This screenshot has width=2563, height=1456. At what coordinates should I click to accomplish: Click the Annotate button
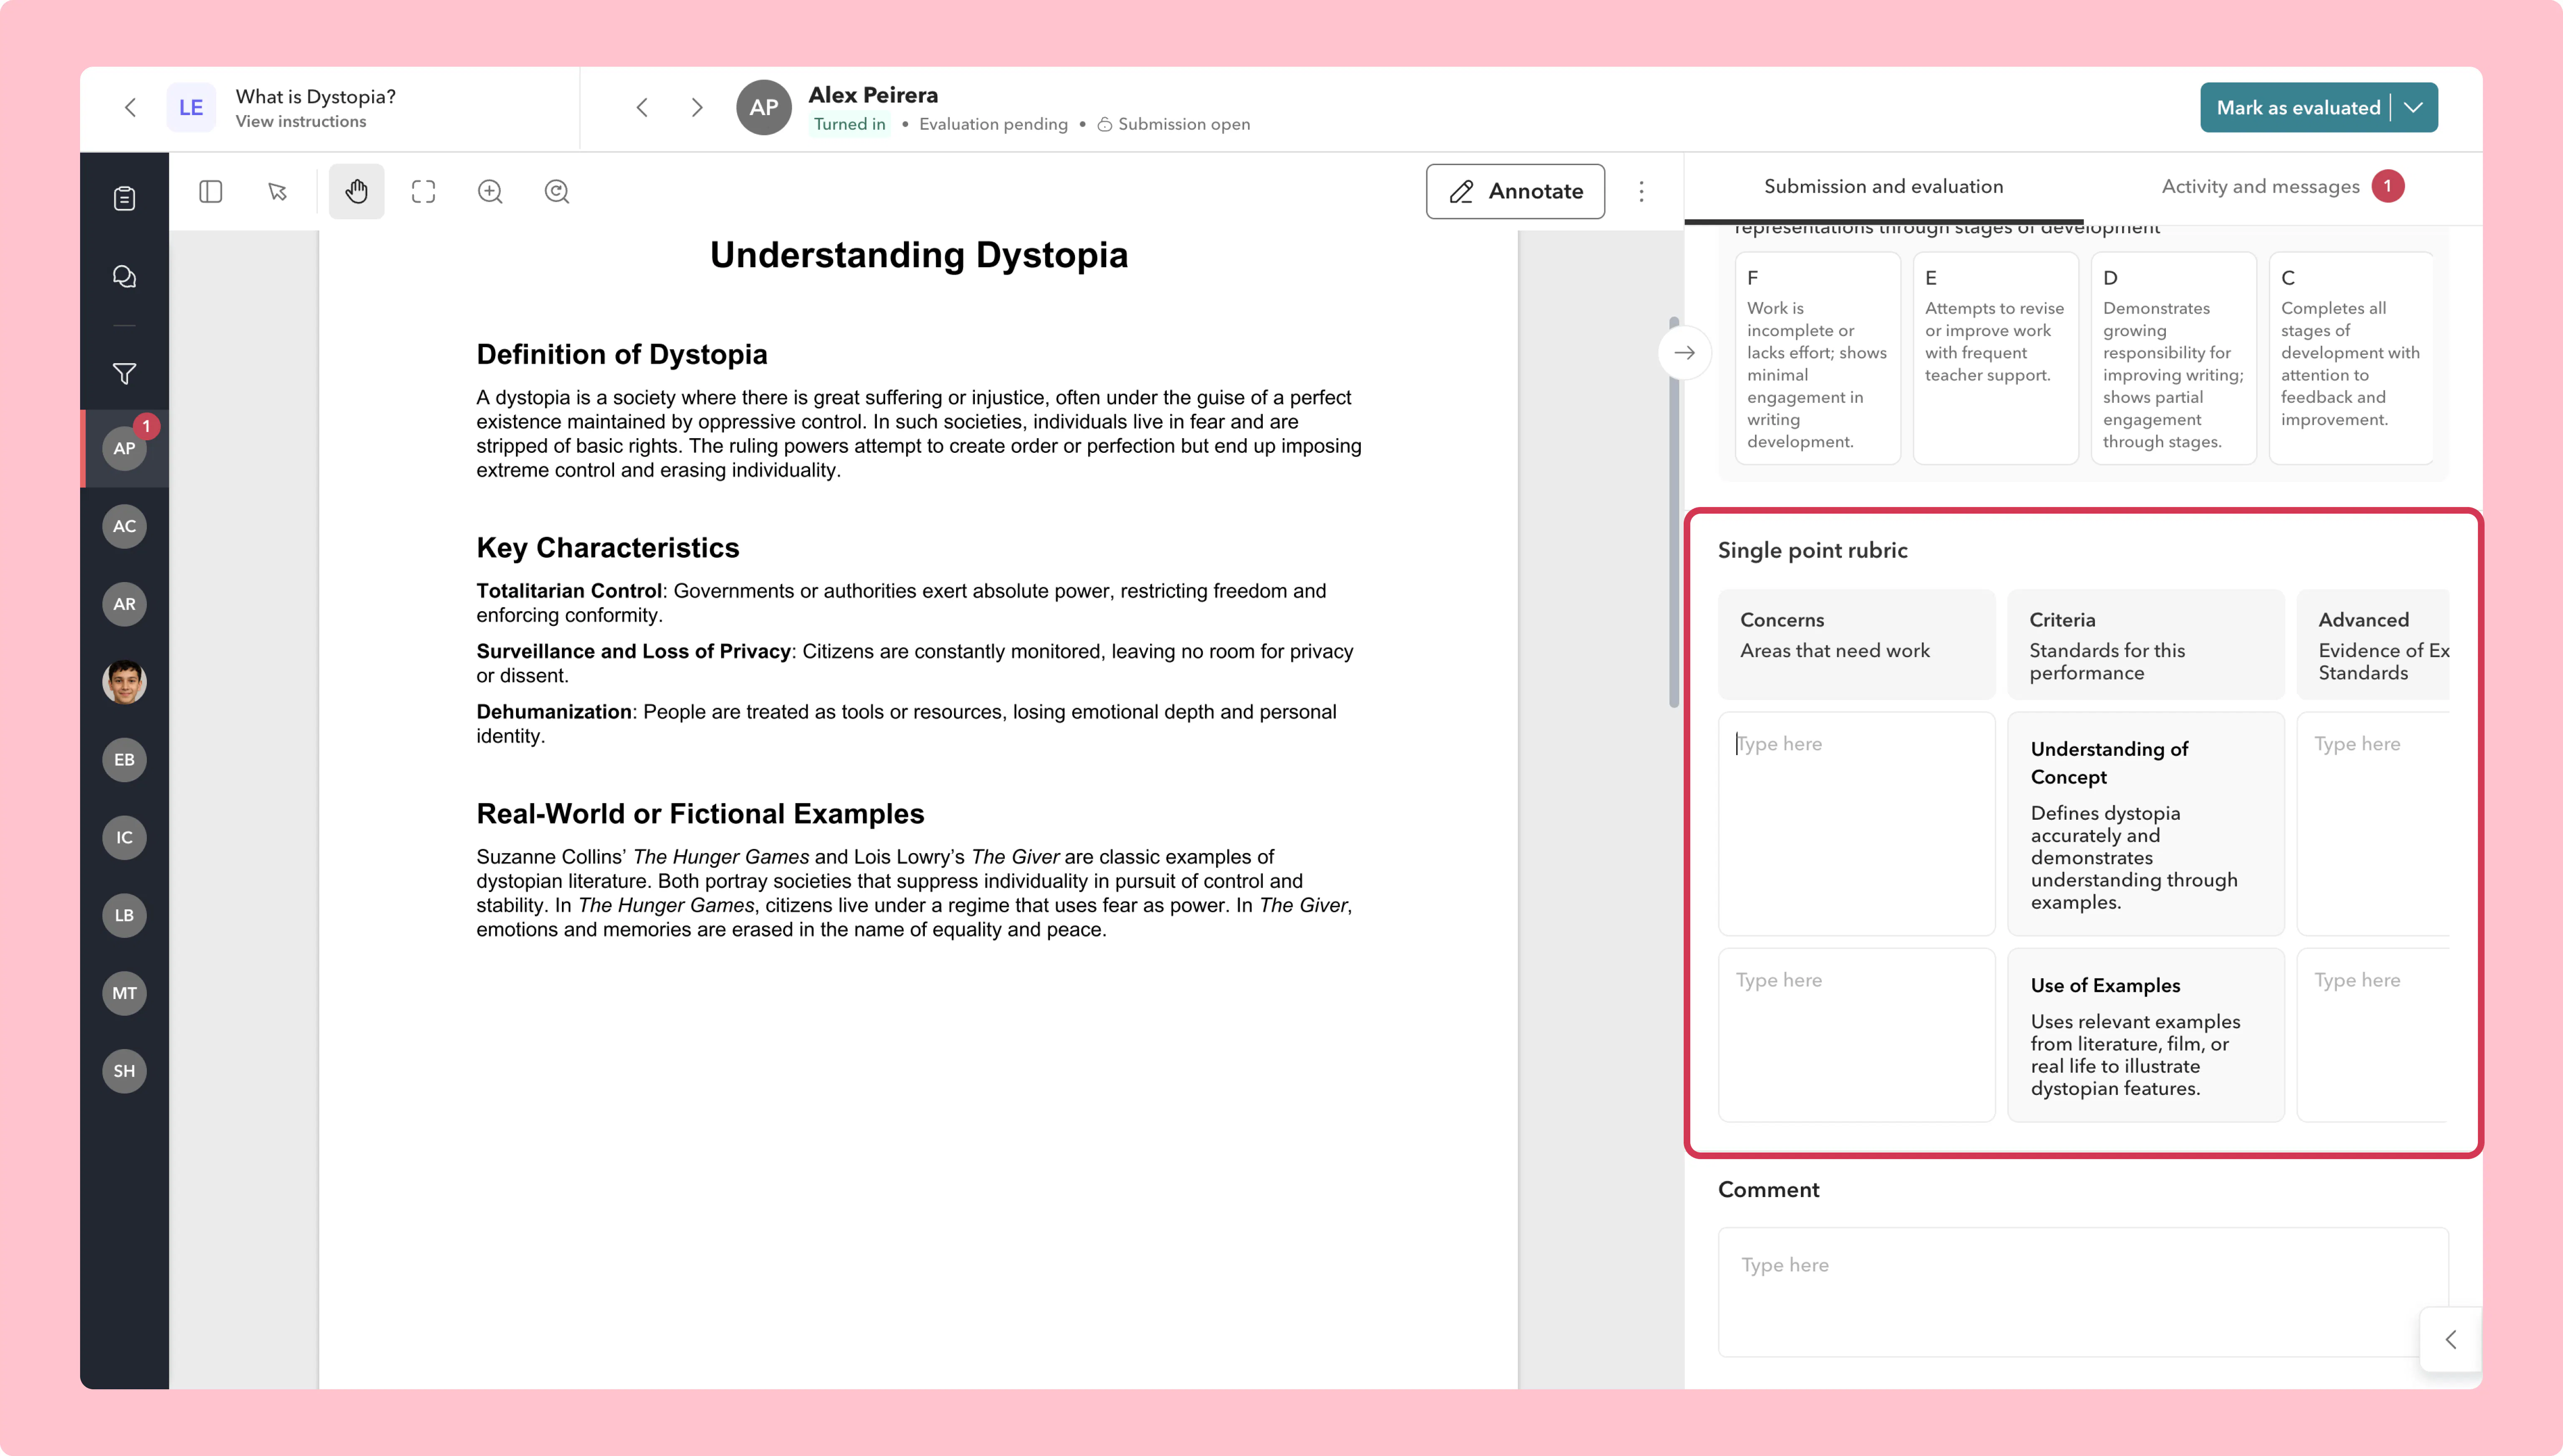tap(1516, 192)
